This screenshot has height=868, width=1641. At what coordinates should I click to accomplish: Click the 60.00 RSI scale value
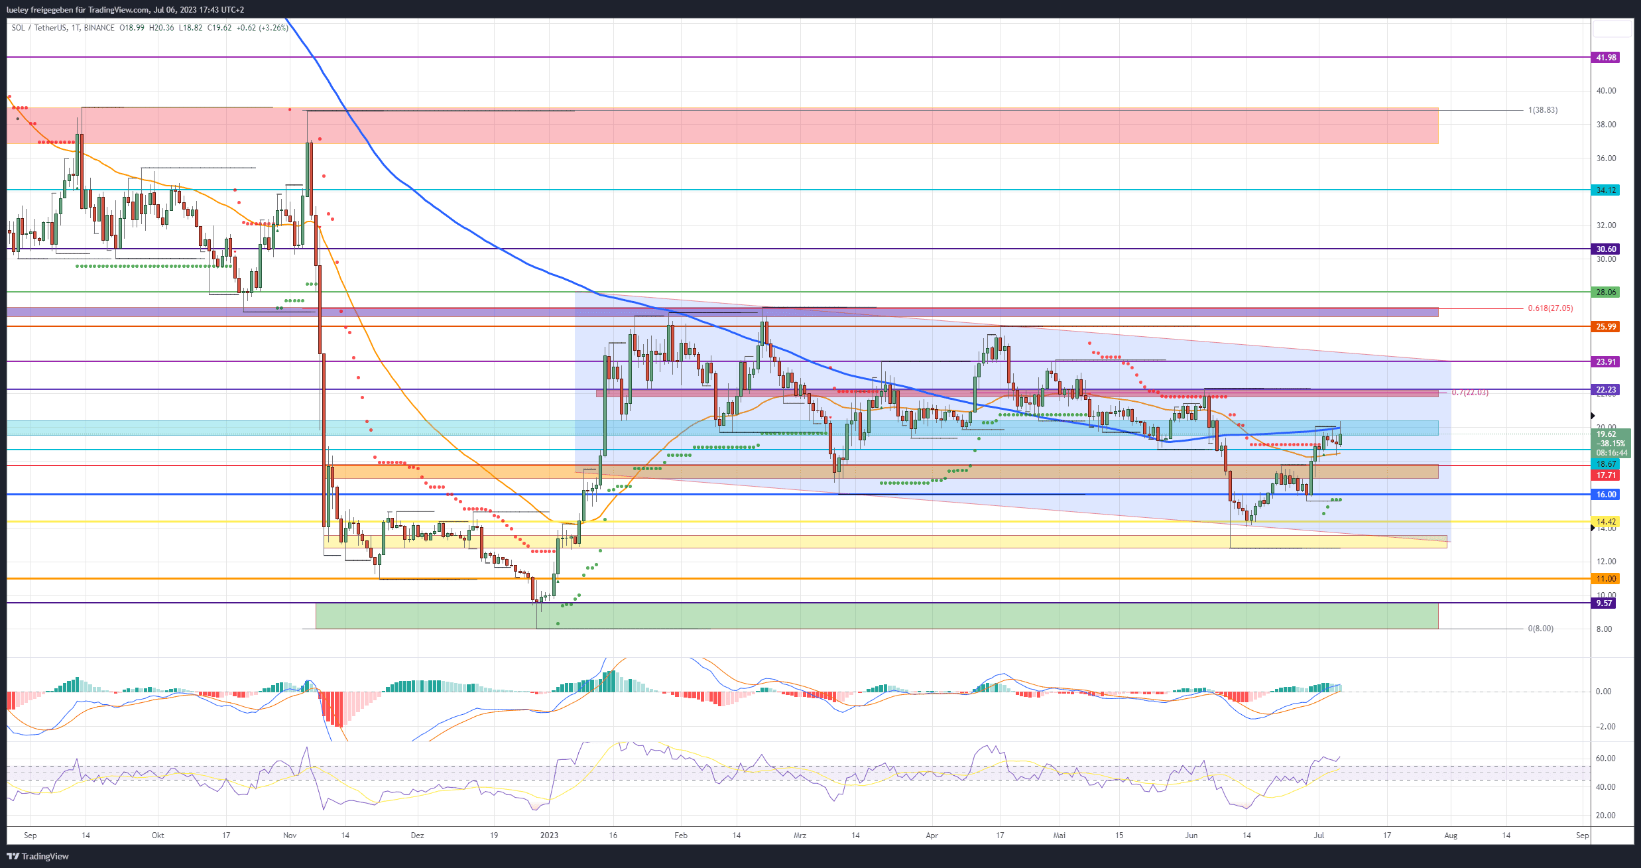(1606, 759)
